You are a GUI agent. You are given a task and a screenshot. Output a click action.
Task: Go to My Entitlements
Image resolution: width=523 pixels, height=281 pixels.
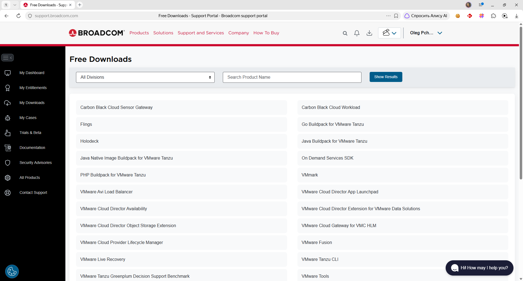pos(33,88)
